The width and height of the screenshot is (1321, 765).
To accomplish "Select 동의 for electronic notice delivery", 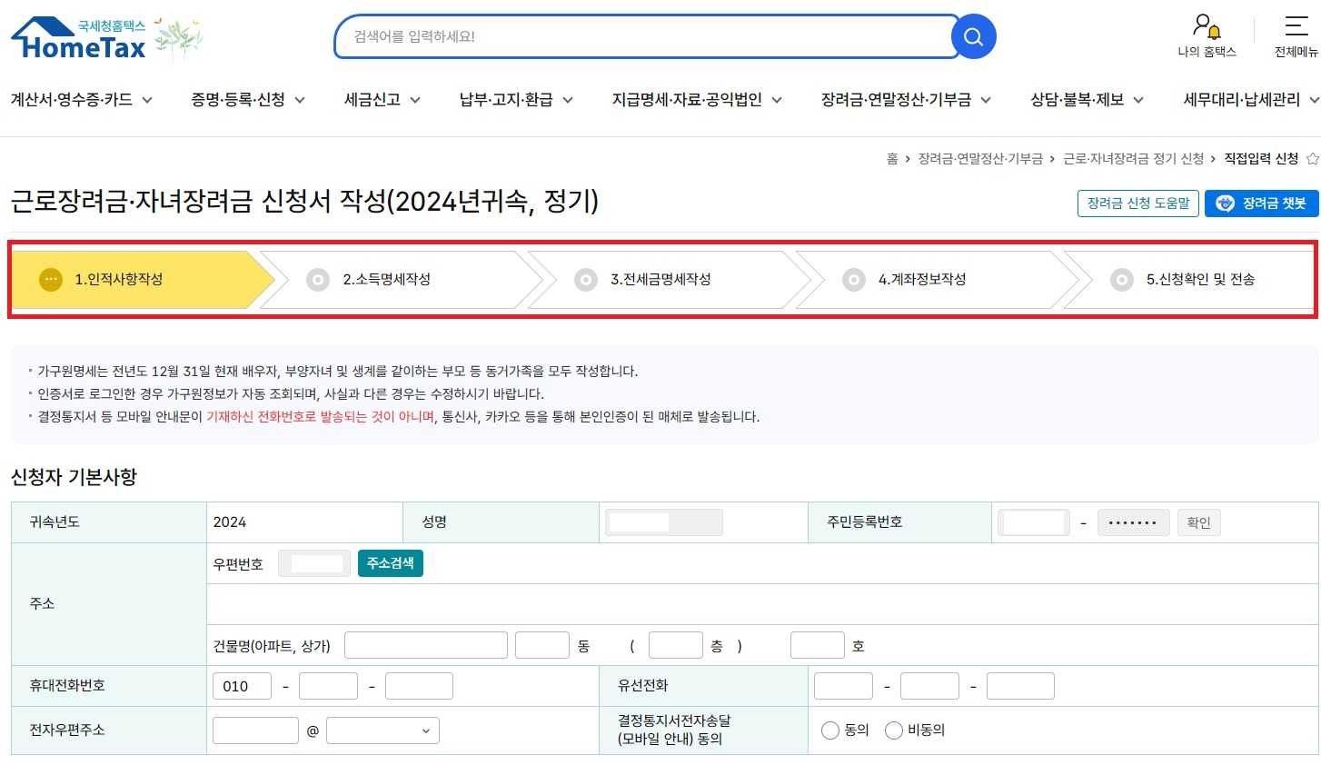I will (830, 730).
